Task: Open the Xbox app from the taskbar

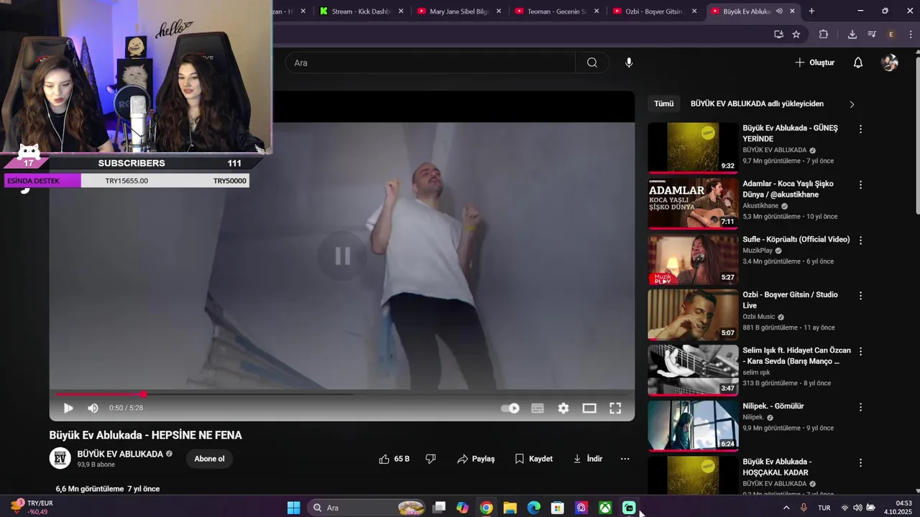Action: (605, 508)
